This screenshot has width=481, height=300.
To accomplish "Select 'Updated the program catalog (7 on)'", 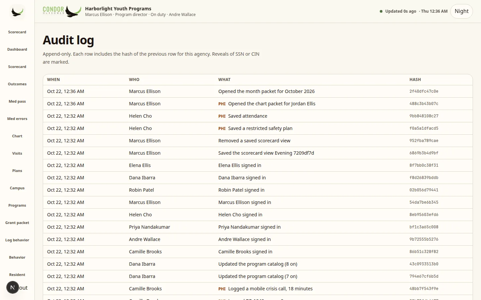I will 258,276.
